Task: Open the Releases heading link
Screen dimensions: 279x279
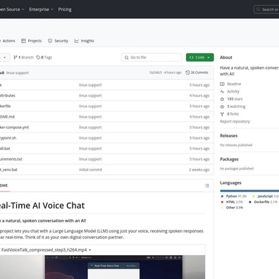Action: [x=229, y=136]
